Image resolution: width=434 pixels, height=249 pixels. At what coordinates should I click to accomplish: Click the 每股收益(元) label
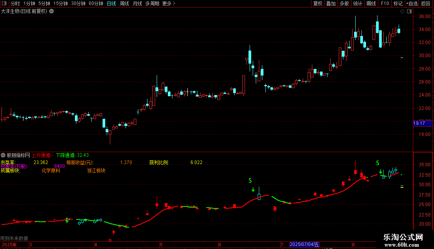coord(80,162)
